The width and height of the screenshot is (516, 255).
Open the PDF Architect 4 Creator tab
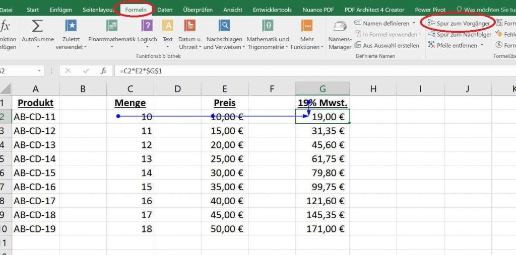click(x=374, y=10)
